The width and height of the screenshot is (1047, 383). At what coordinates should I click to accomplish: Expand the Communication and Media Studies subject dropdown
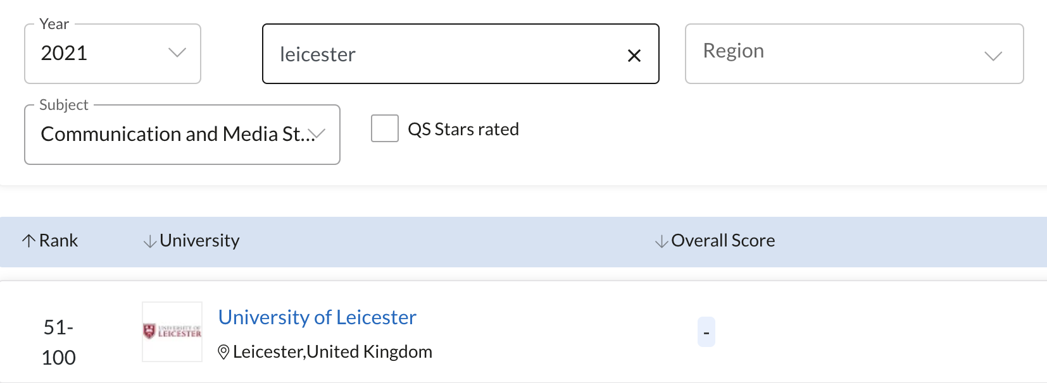[x=182, y=135]
